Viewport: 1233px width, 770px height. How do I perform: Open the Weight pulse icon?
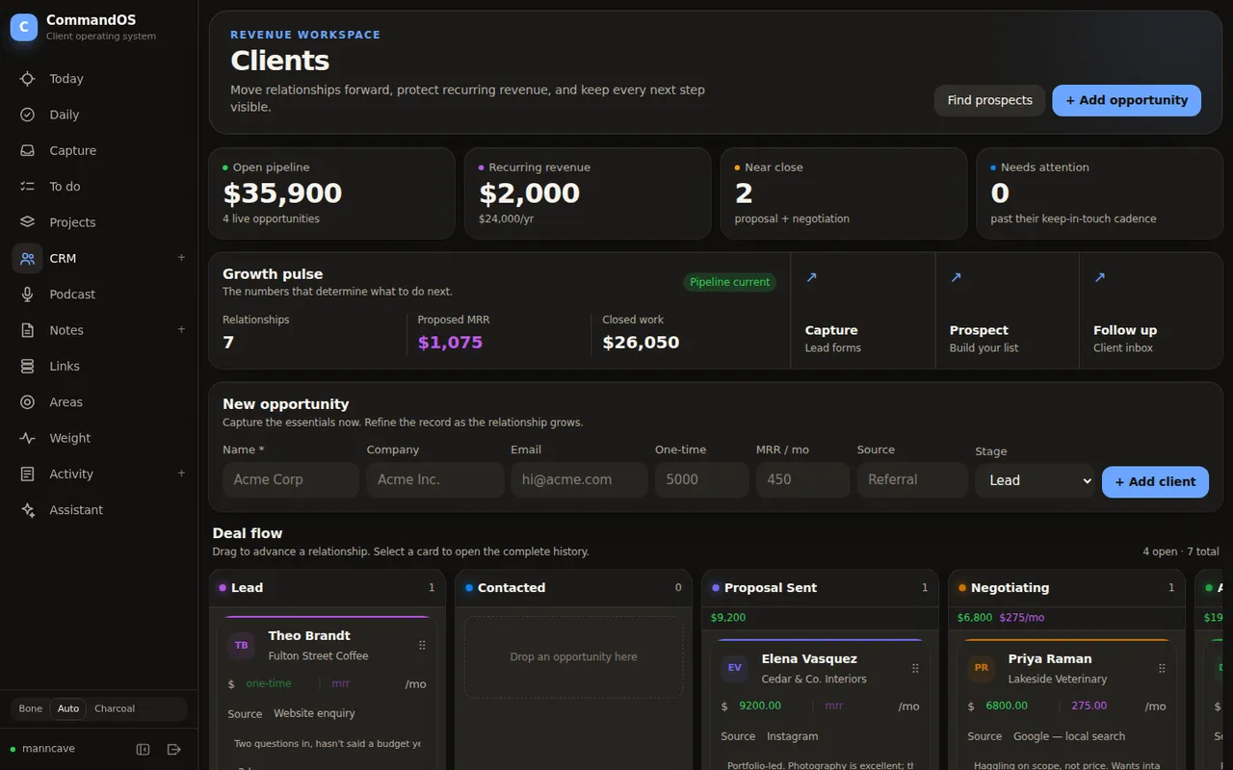click(28, 438)
